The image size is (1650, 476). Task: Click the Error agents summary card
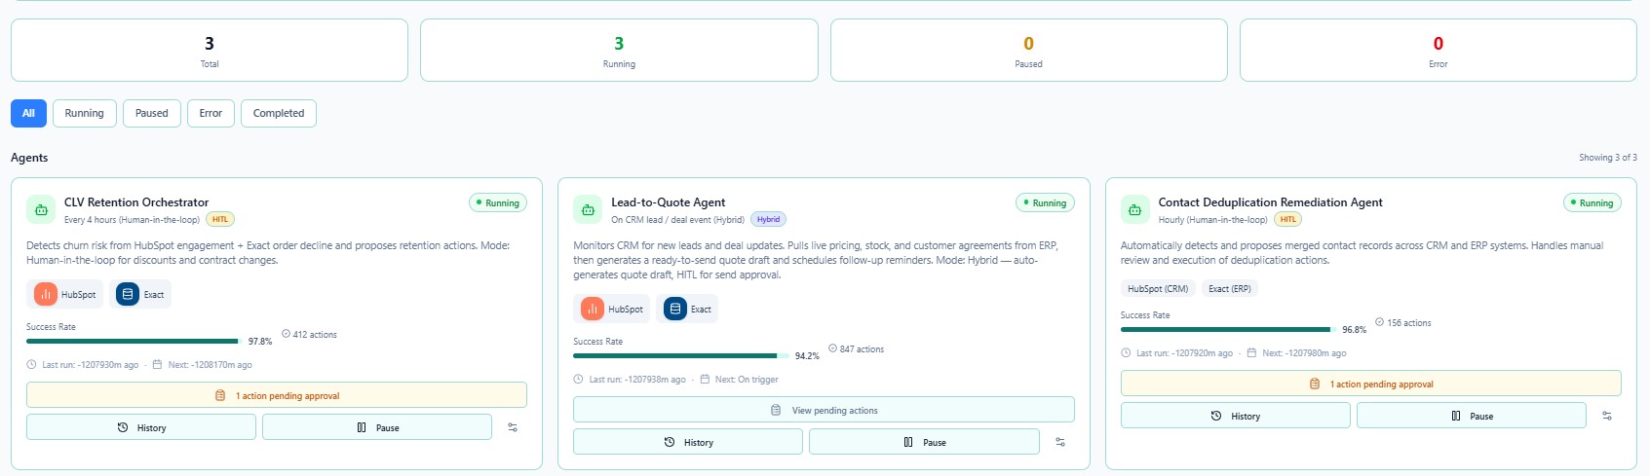click(x=1439, y=51)
